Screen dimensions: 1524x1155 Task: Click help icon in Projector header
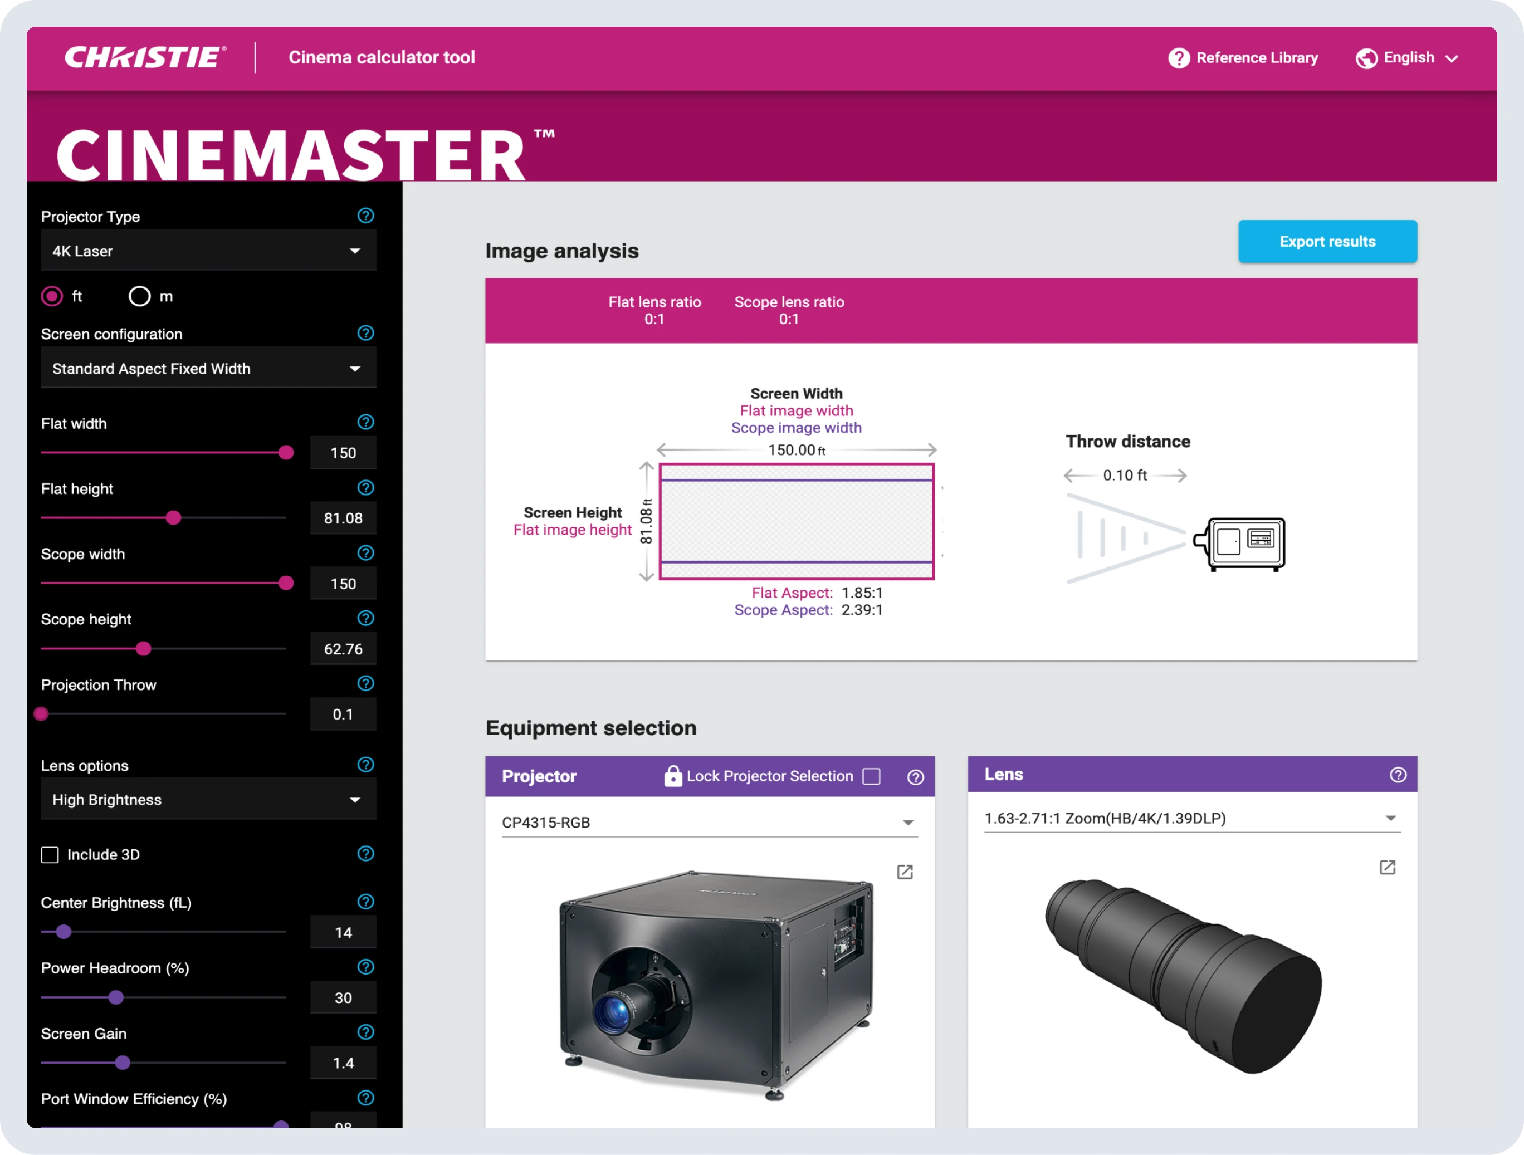(x=915, y=777)
